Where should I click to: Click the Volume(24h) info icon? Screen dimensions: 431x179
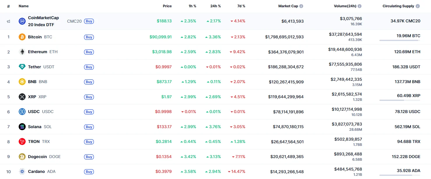(360, 6)
